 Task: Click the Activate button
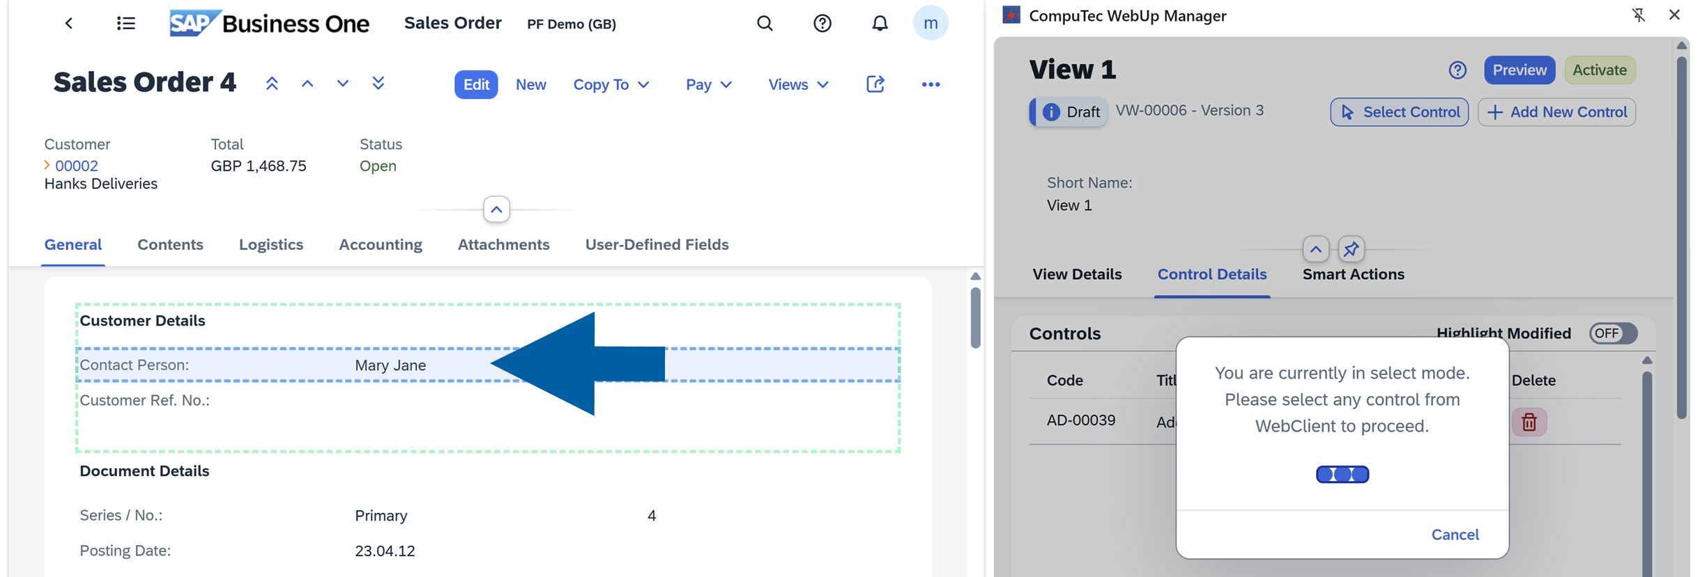[1600, 70]
